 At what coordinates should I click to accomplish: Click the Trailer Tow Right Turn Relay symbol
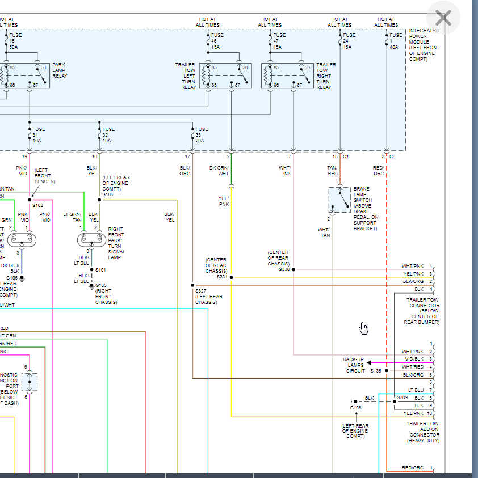click(x=288, y=76)
